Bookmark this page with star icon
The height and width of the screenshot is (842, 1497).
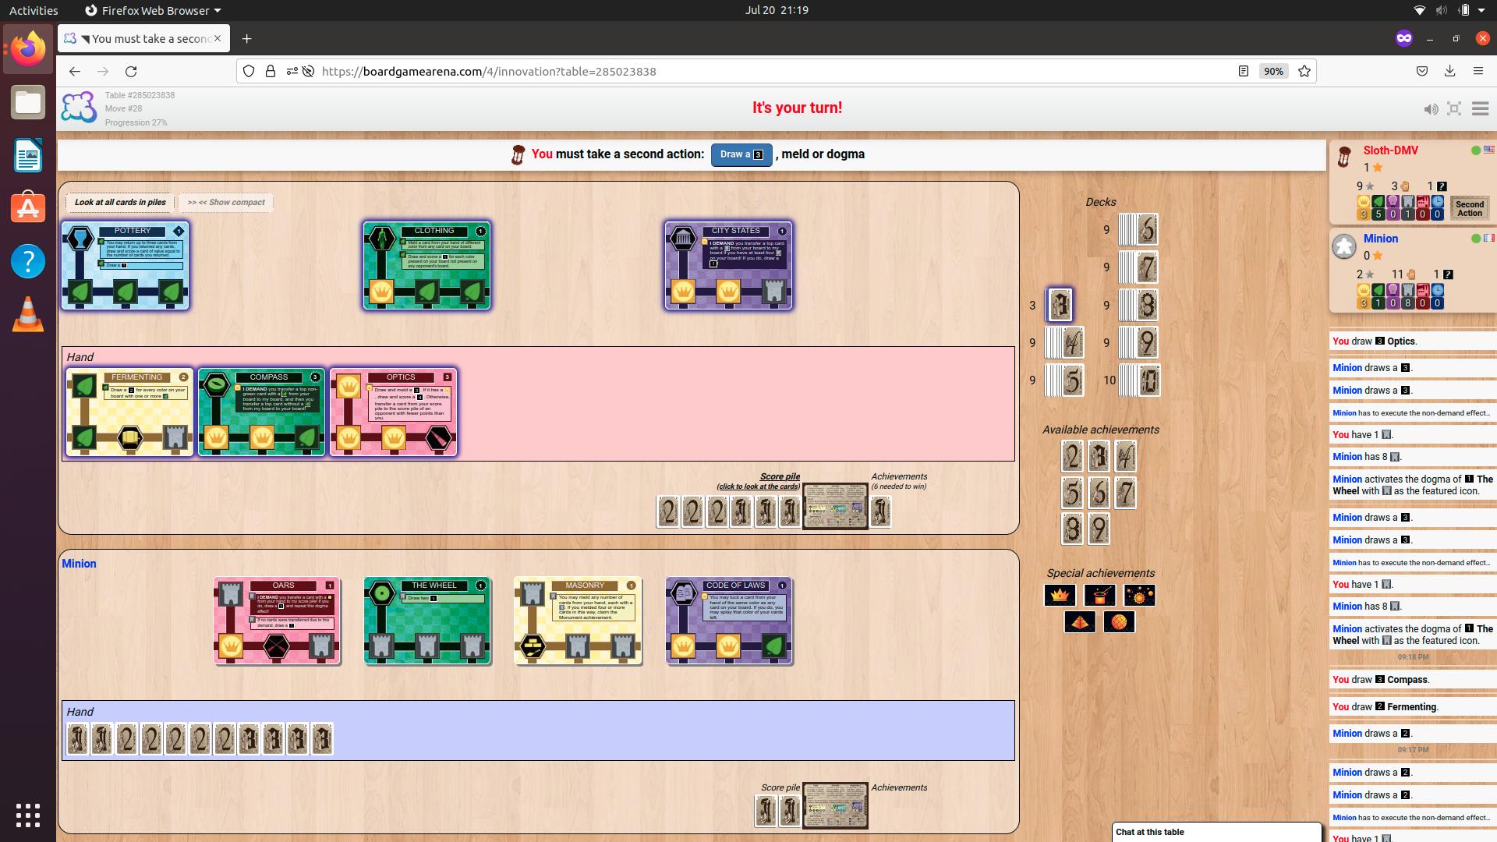coord(1304,71)
